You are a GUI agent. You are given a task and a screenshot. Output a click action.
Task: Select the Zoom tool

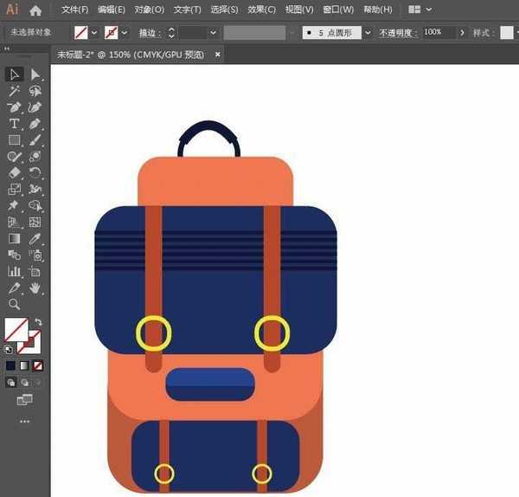pos(14,304)
